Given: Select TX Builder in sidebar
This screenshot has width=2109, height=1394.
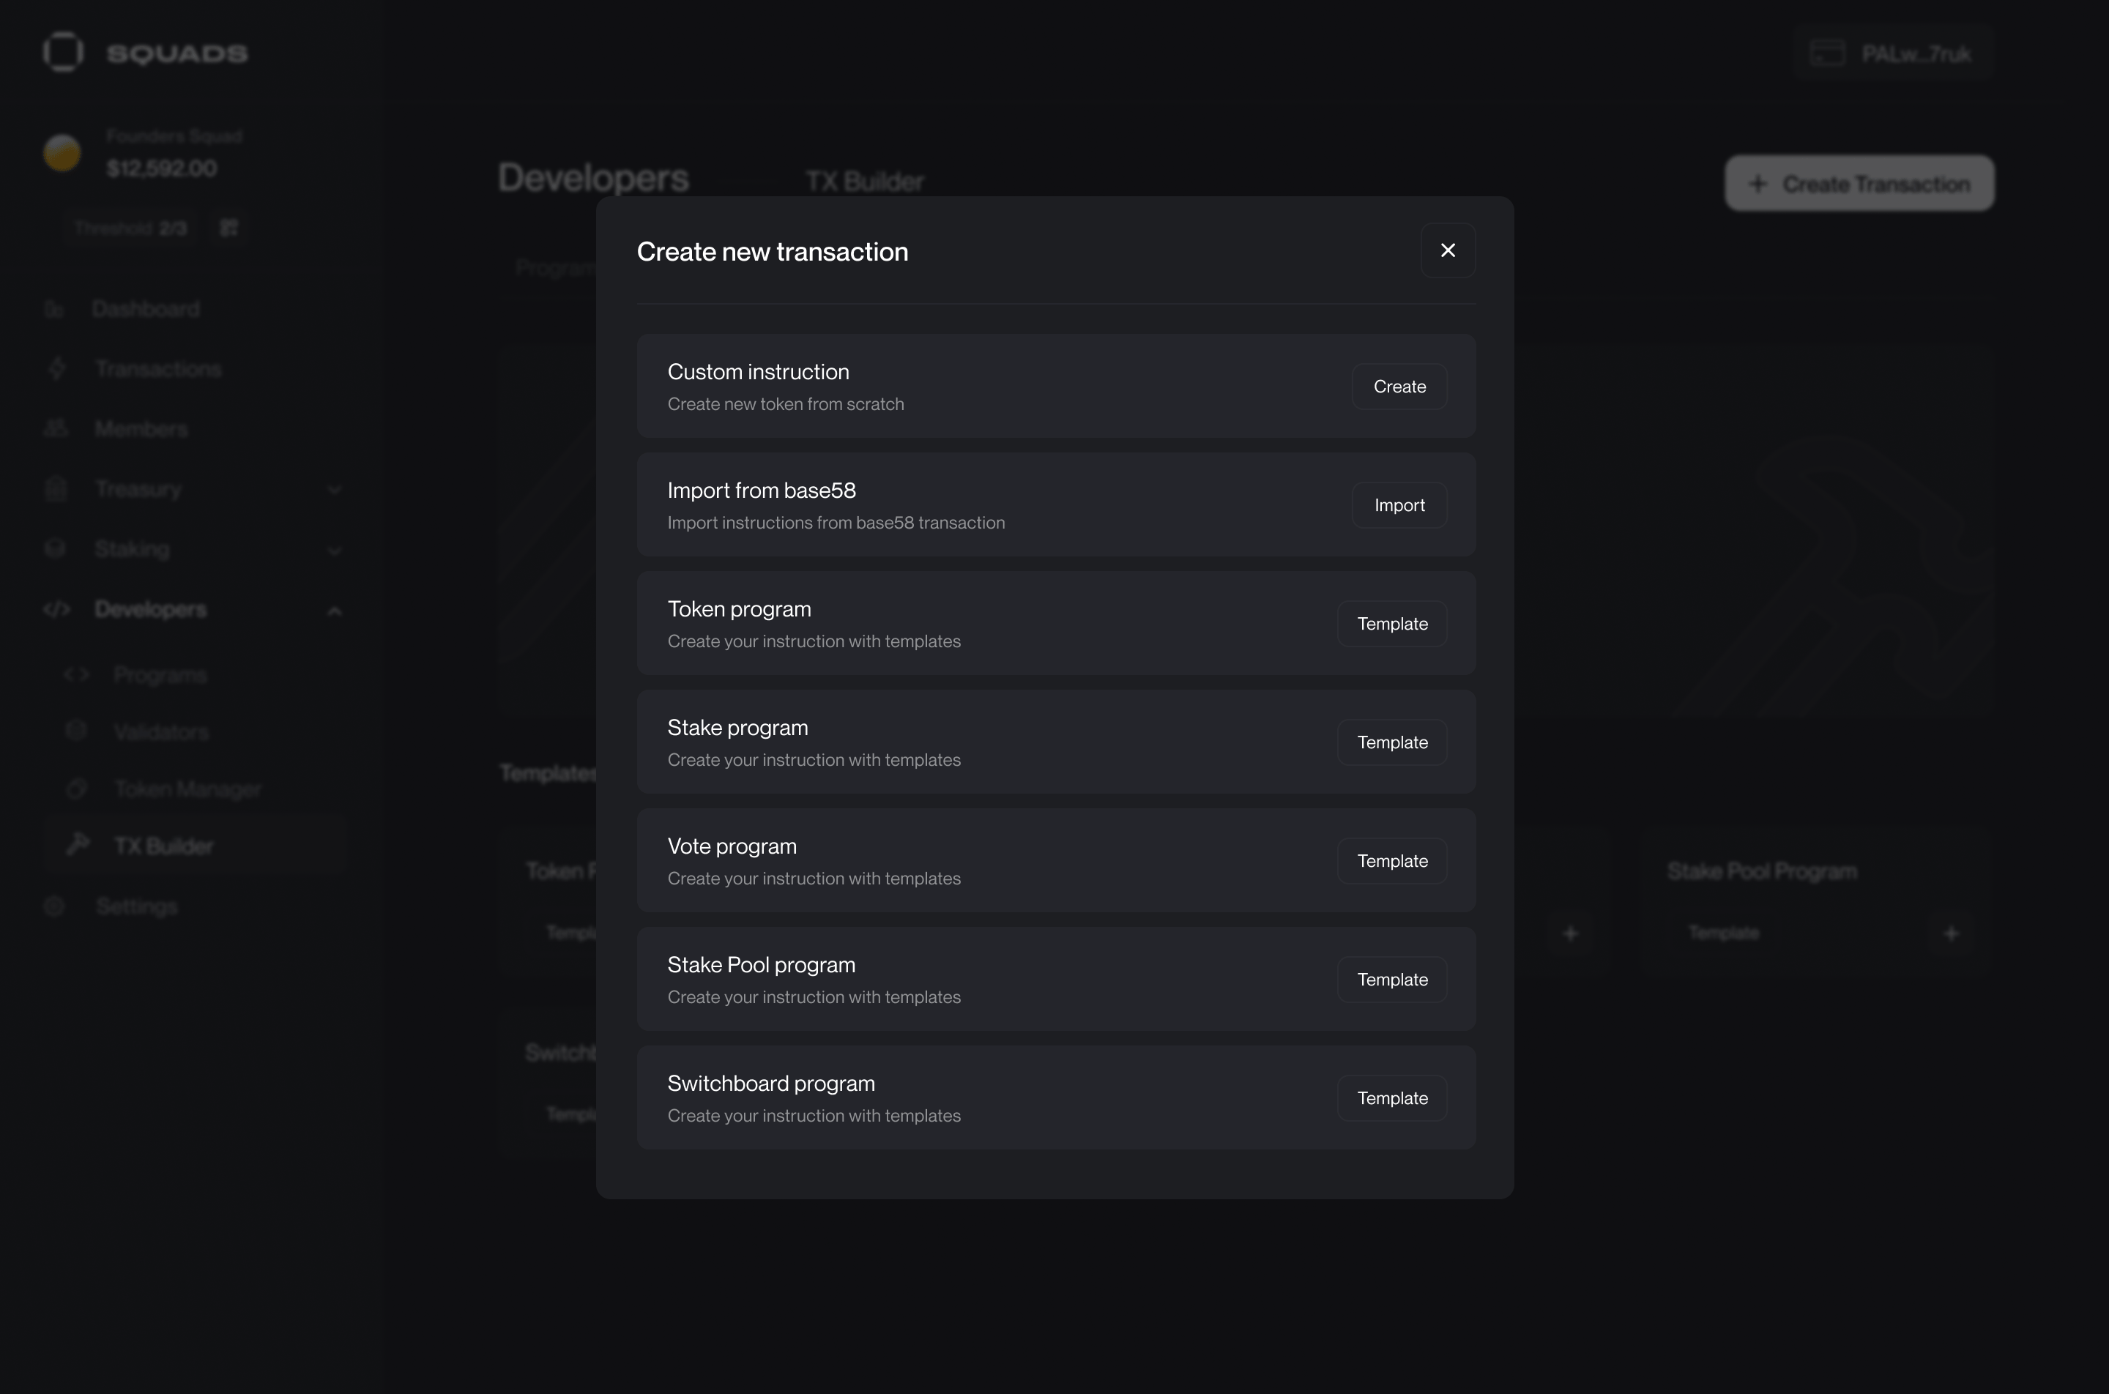Looking at the screenshot, I should (195, 846).
